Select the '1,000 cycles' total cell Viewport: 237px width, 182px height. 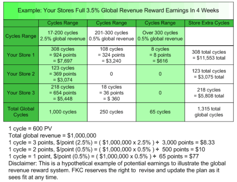click(63, 112)
